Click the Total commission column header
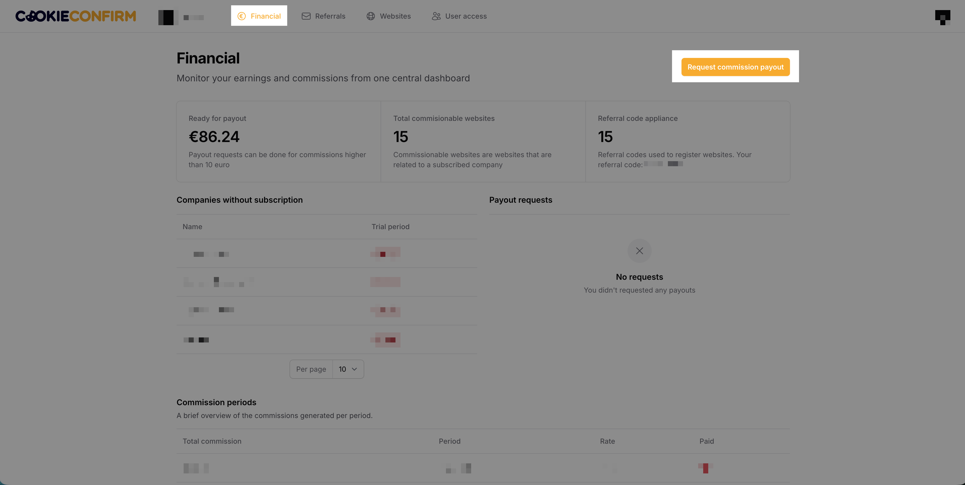This screenshot has width=965, height=485. 212,441
